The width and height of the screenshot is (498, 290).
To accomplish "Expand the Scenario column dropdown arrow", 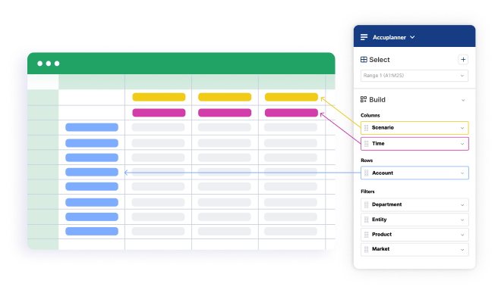I will (x=462, y=128).
